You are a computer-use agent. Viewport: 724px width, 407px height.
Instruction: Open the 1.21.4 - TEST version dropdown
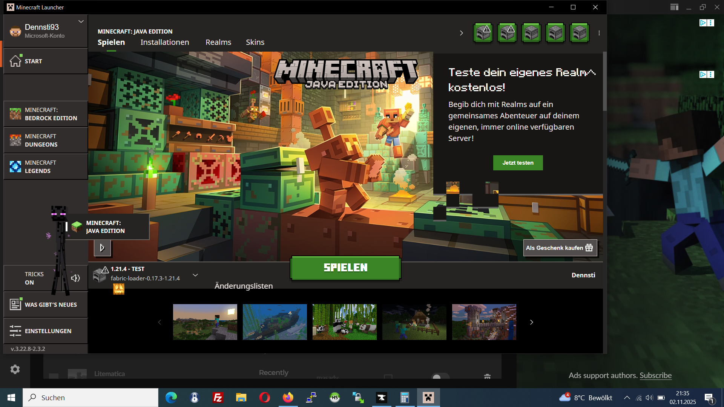coord(195,275)
